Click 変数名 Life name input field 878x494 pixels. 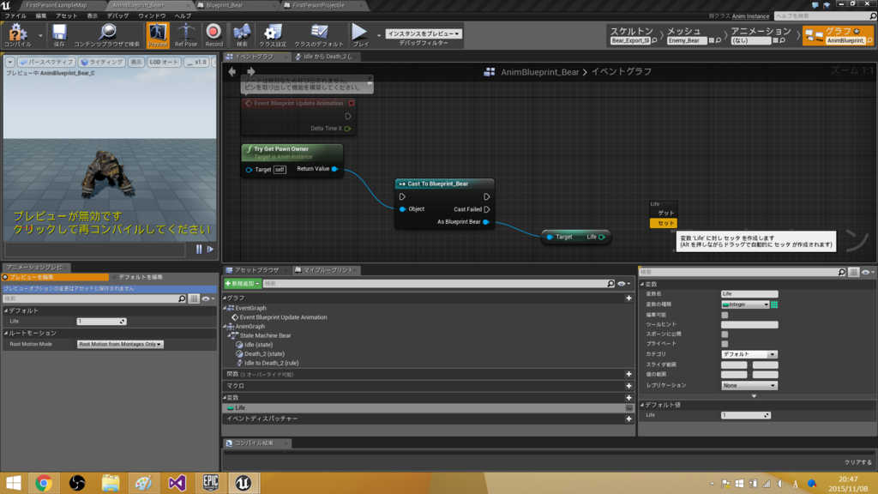tap(749, 294)
